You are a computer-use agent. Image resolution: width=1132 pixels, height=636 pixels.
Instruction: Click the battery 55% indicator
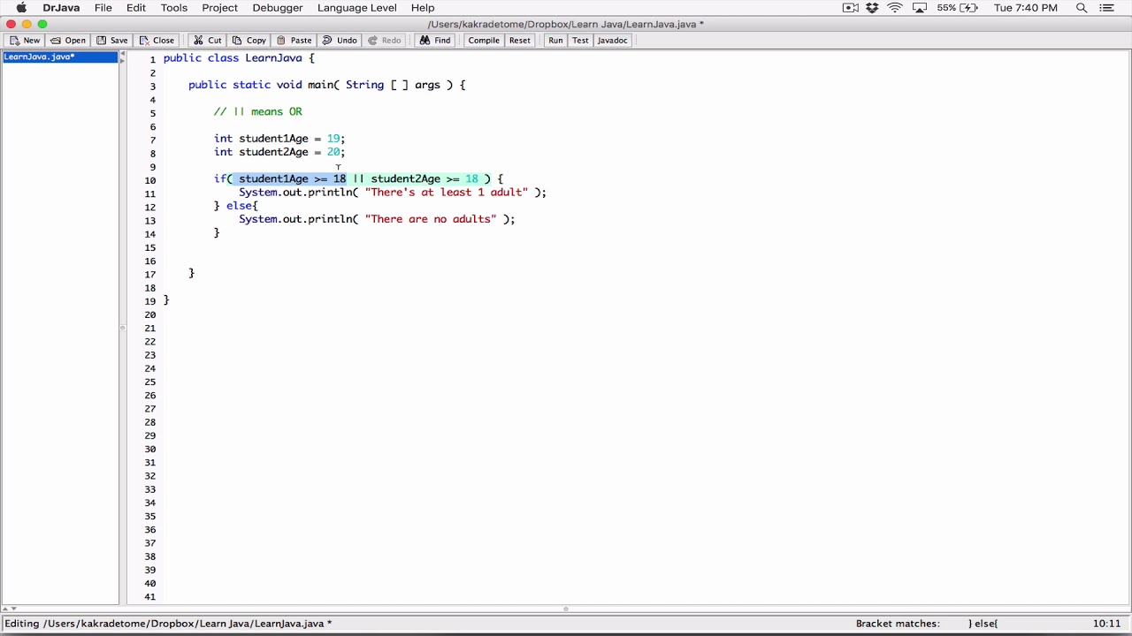pyautogui.click(x=960, y=8)
